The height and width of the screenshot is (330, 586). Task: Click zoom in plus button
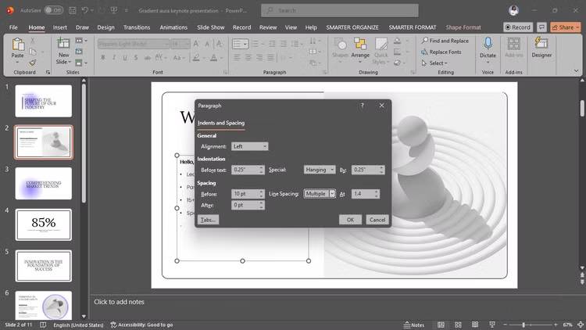556,325
